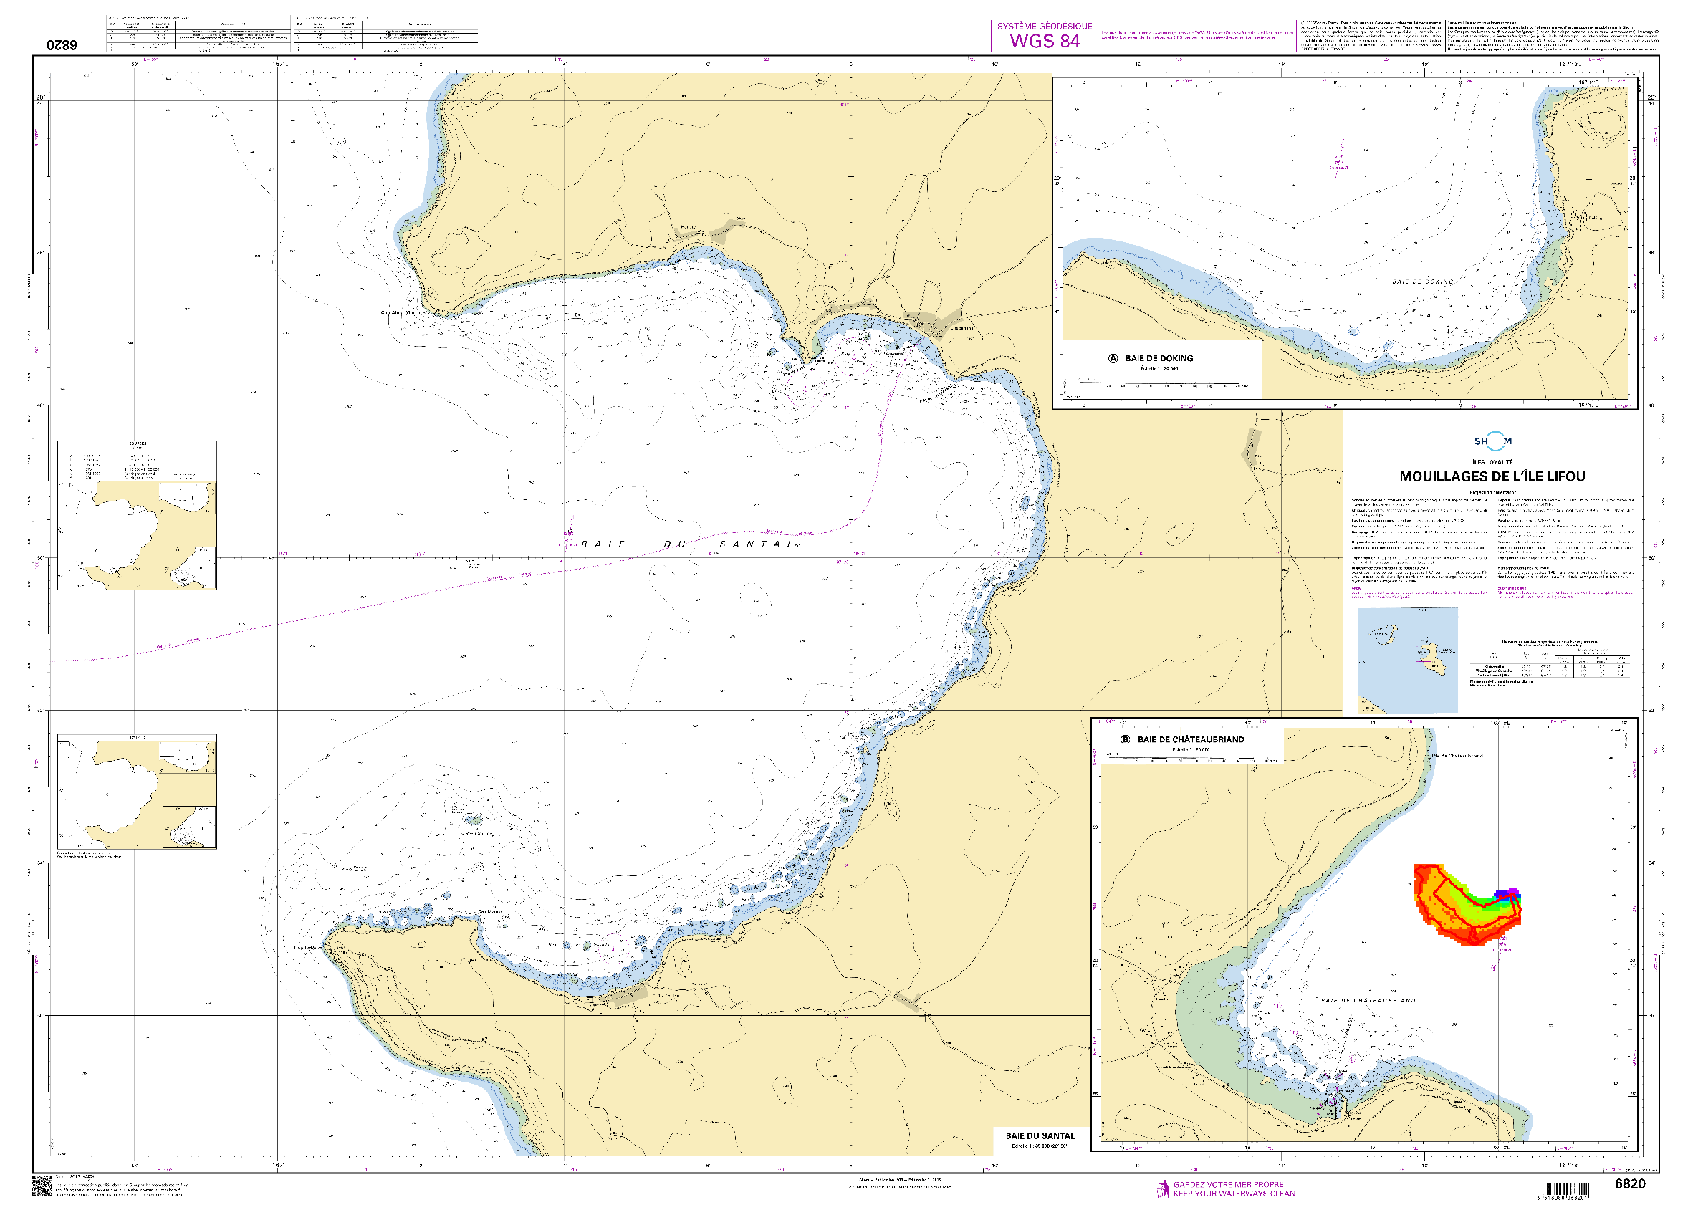Click the barcode at bottom-right corner
Viewport: 1693px width, 1215px height.
click(x=1565, y=1191)
